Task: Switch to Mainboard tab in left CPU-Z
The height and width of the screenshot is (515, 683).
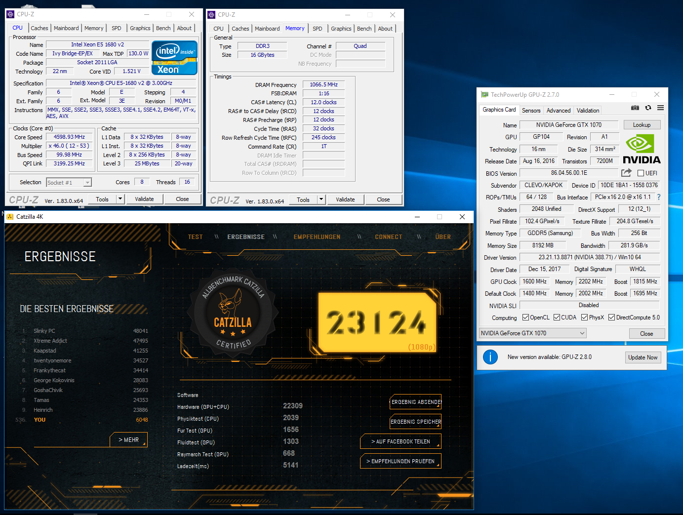Action: [66, 28]
